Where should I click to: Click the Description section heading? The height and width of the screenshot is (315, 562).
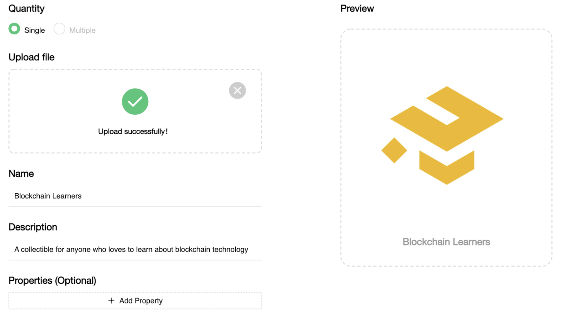point(33,227)
